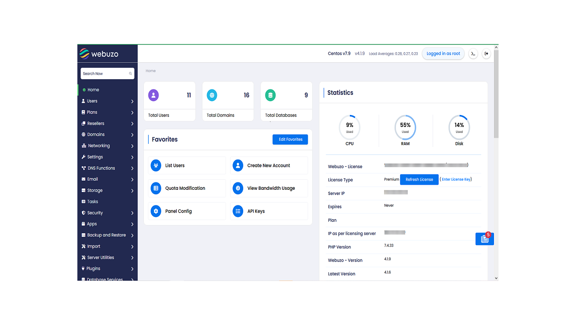Click the Create New Account icon
The image size is (586, 330).
[x=238, y=165]
